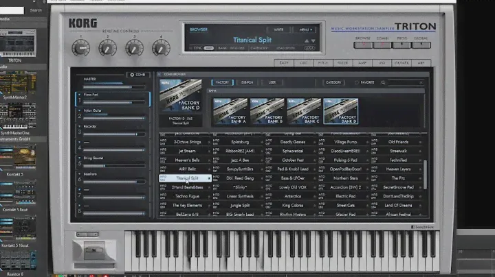The width and height of the screenshot is (495, 277).
Task: Select the Factory Bank C thumbnail
Action: (x=303, y=110)
